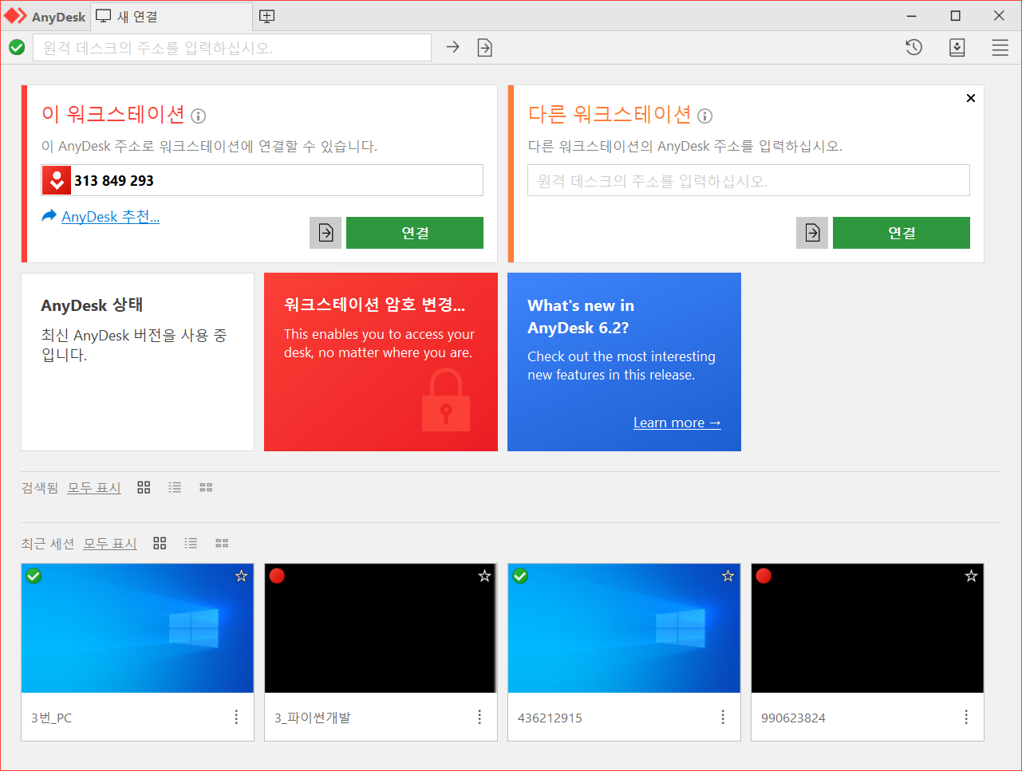Open the 워크스테이션 암호 변경 red card

coord(381,362)
